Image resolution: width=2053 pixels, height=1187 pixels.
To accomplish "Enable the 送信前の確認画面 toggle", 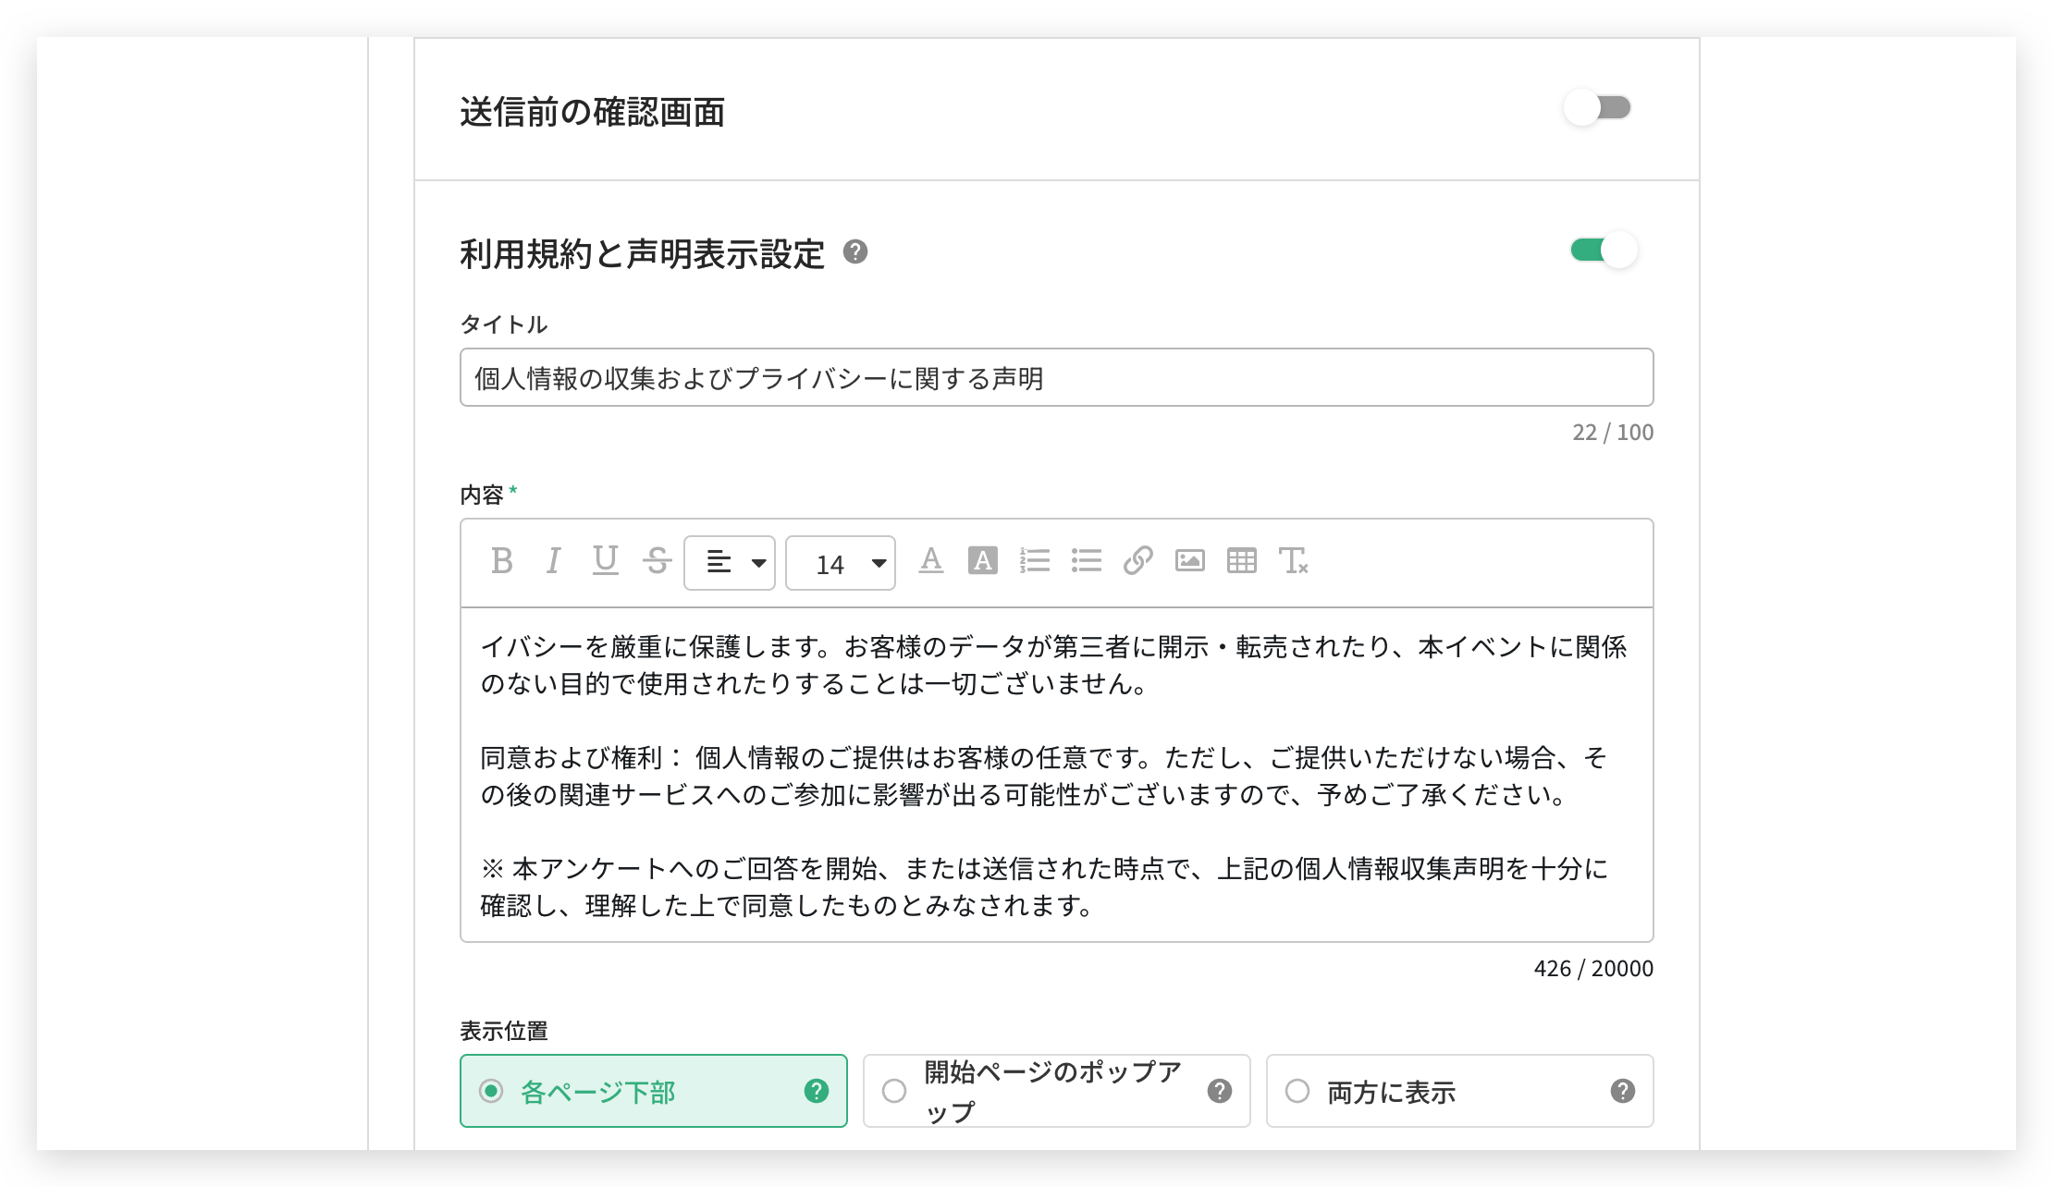I will coord(1598,108).
